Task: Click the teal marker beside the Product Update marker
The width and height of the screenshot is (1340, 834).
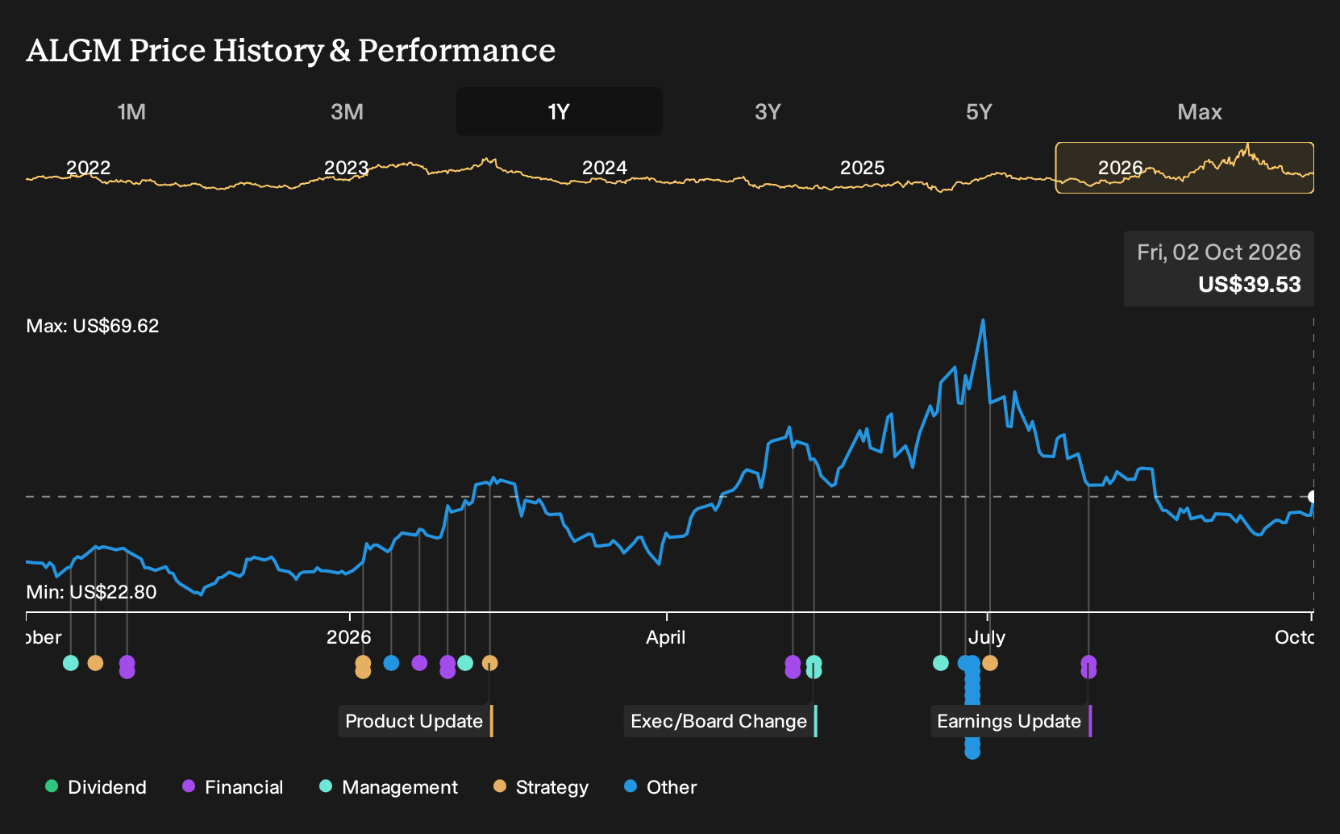Action: click(x=465, y=663)
